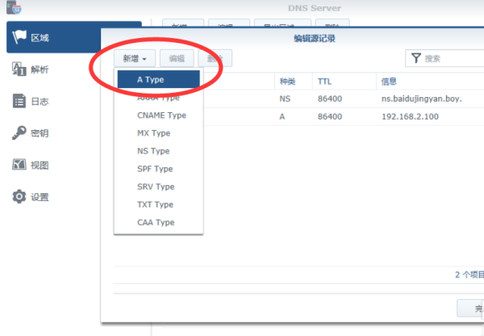Open the 新增 dropdown in the dialog
The width and height of the screenshot is (484, 336).
point(135,58)
